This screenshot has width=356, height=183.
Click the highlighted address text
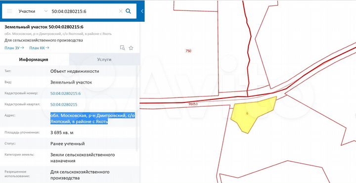[92, 119]
